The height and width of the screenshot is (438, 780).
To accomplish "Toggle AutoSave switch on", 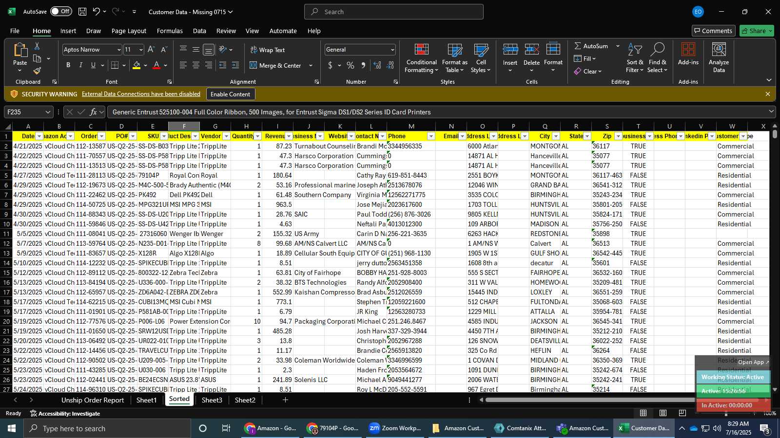I will (x=61, y=11).
